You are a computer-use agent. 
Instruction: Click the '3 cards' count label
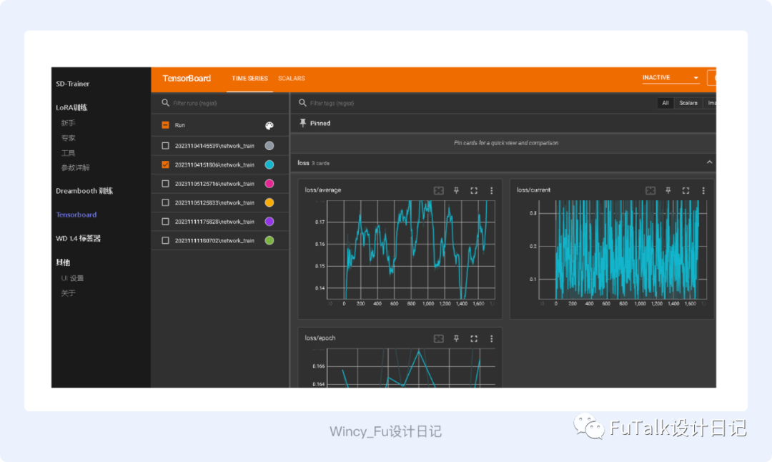[x=320, y=163]
